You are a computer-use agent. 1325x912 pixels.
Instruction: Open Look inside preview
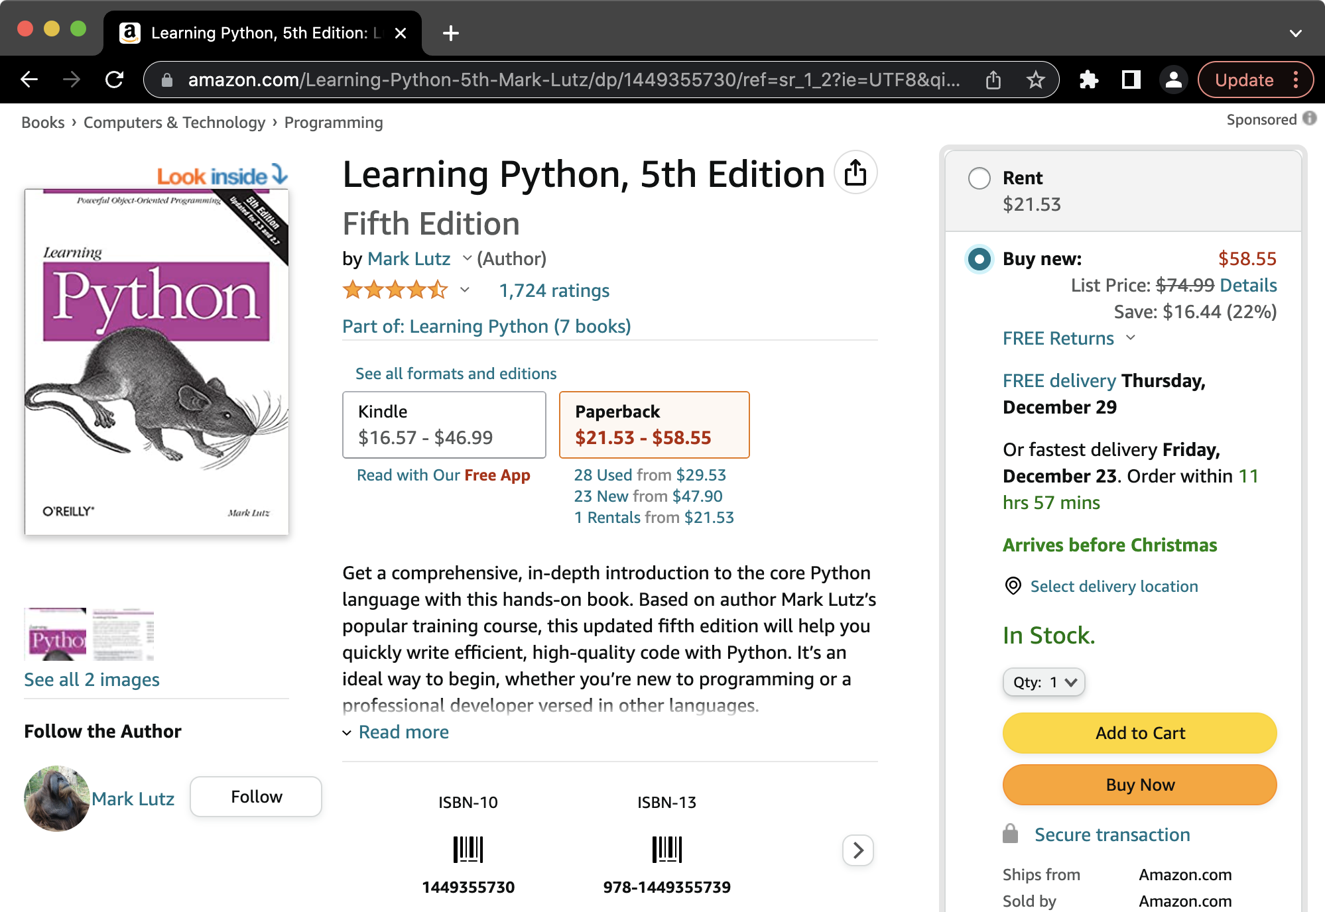pos(222,176)
